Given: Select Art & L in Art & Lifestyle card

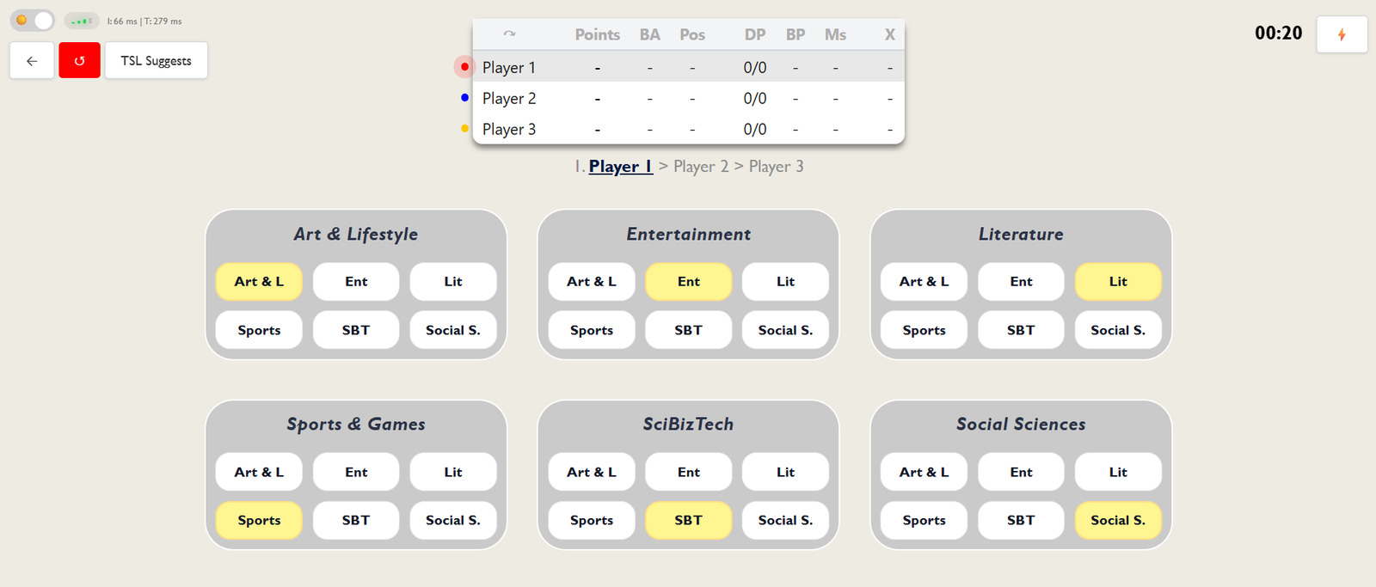Looking at the screenshot, I should coord(259,282).
